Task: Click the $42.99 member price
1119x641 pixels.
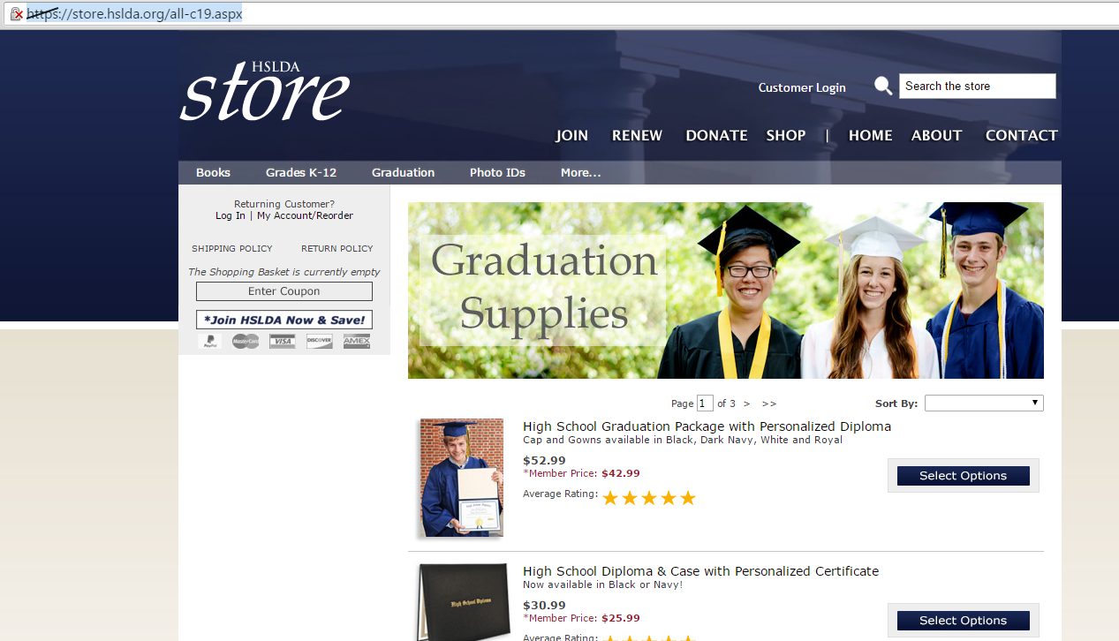Action: 621,473
